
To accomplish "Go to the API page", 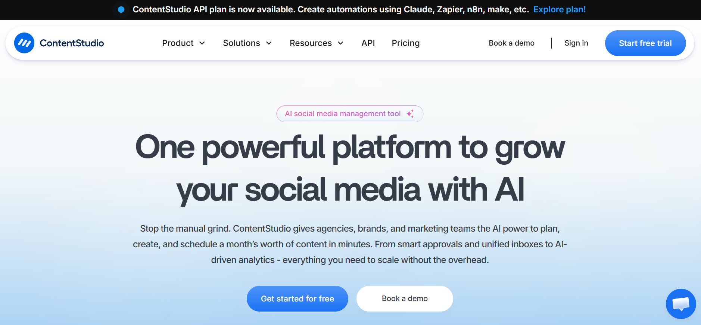I will point(368,43).
